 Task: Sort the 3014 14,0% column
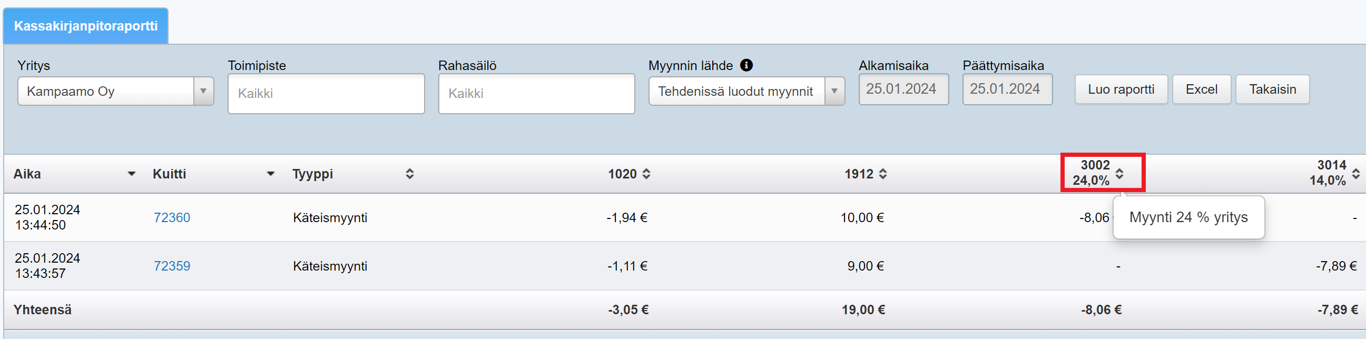[x=1355, y=173]
